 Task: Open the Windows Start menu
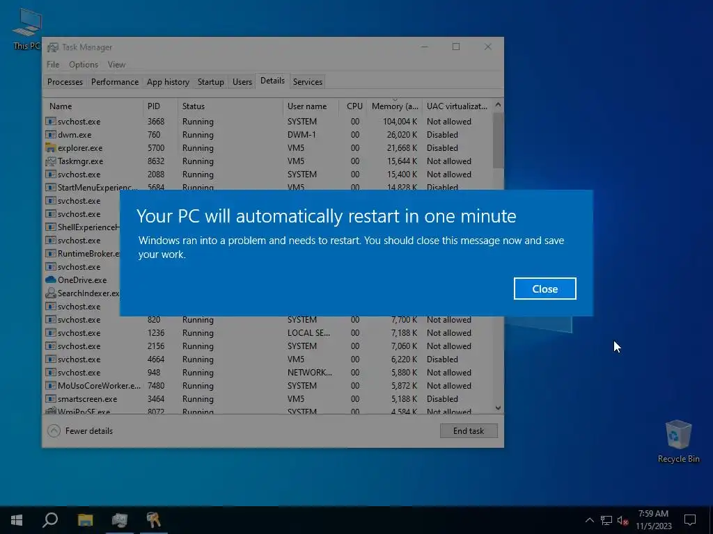tap(17, 520)
